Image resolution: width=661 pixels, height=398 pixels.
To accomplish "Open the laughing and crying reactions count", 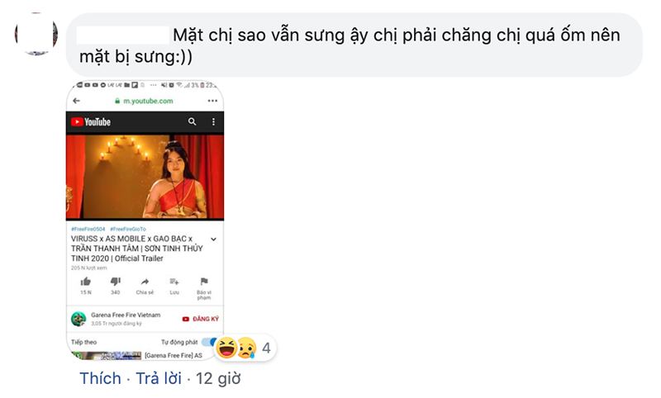I will tap(245, 348).
